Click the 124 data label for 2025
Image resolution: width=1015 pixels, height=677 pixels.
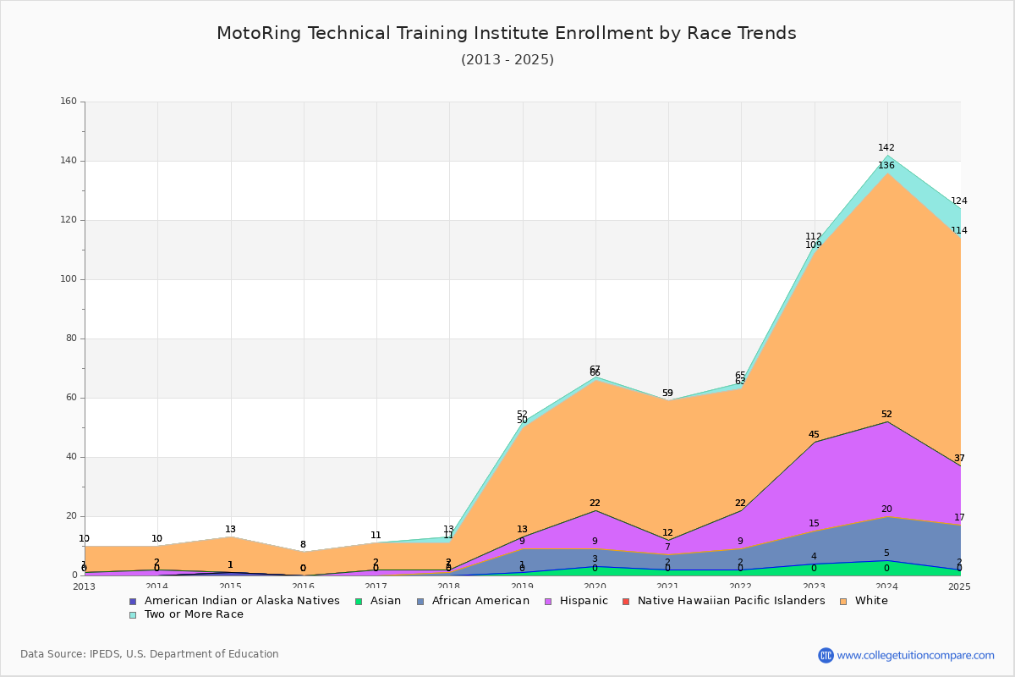(x=959, y=201)
